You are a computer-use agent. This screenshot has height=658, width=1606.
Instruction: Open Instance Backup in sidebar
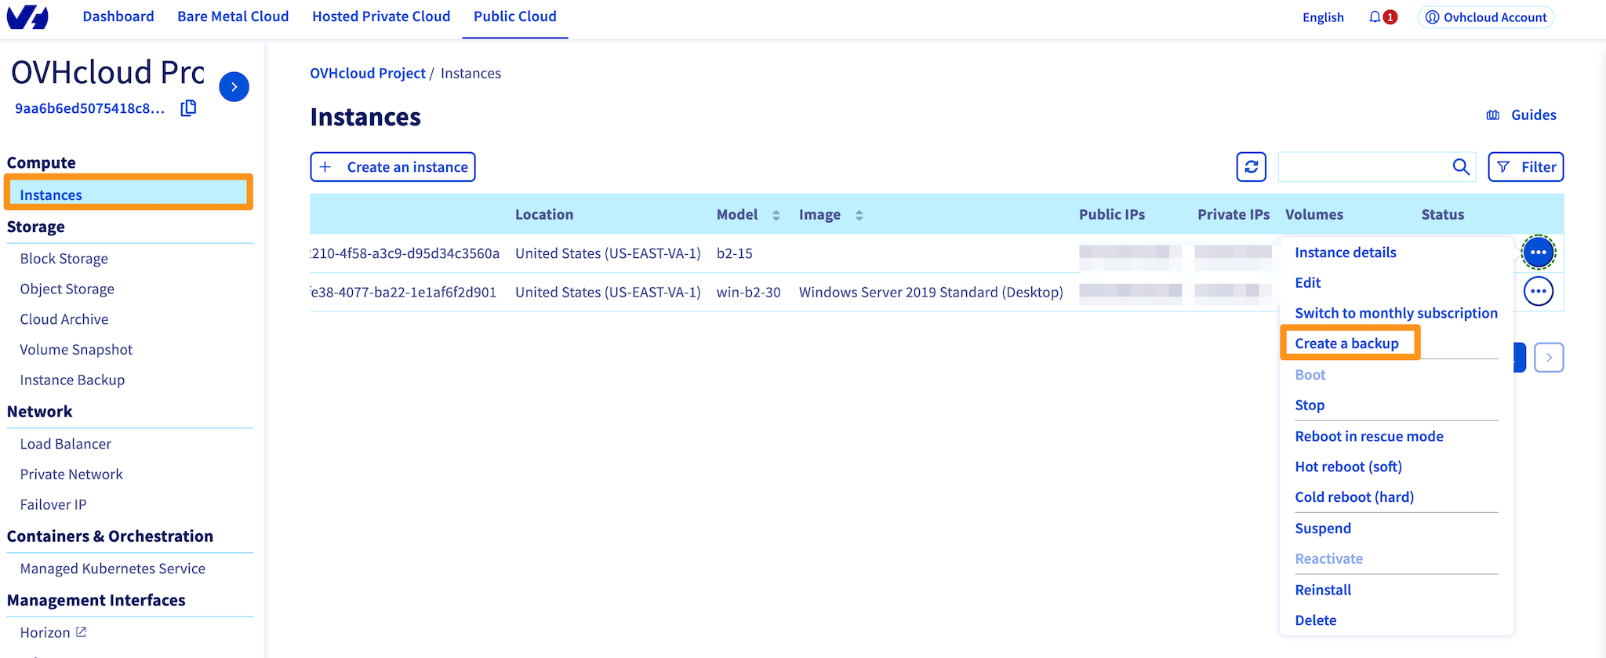pos(72,380)
